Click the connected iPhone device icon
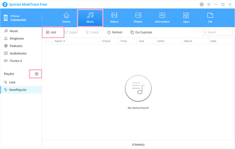This screenshot has height=149, width=235. click(6, 18)
